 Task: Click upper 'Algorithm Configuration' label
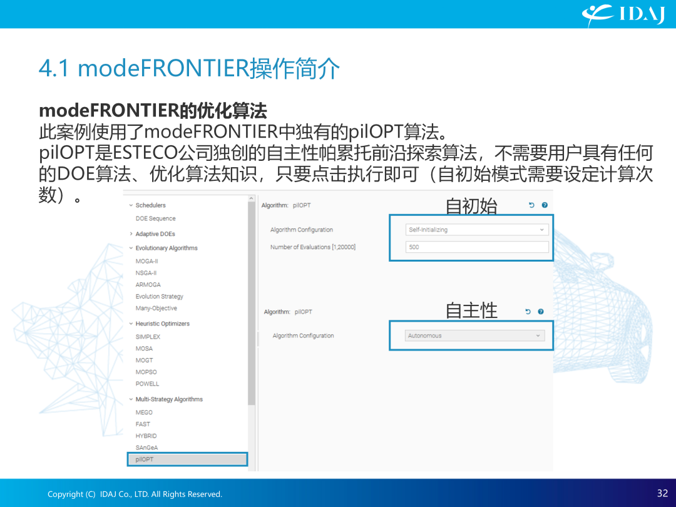tap(302, 230)
